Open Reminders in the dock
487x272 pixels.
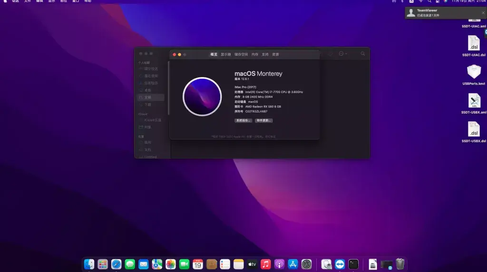(x=225, y=264)
